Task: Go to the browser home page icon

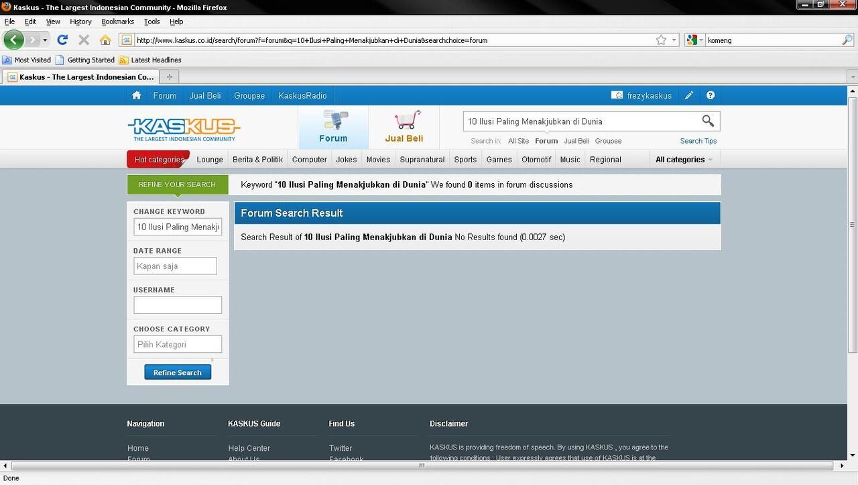Action: 105,40
